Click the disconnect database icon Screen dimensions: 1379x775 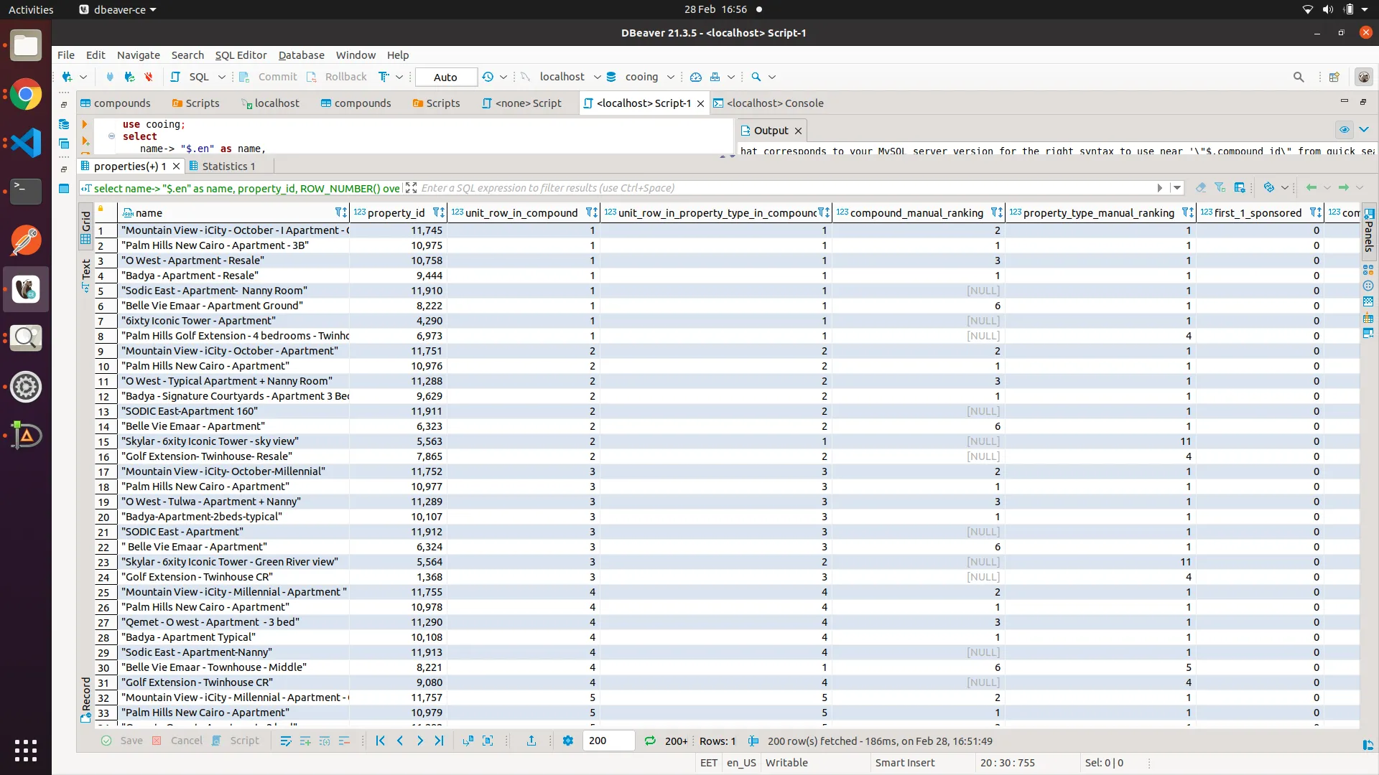click(149, 77)
